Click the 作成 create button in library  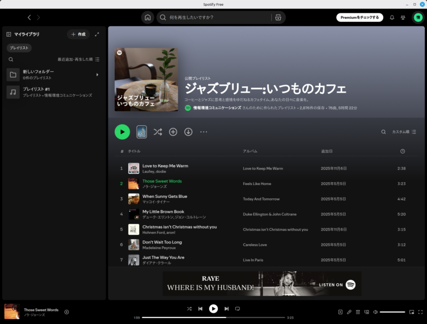78,34
